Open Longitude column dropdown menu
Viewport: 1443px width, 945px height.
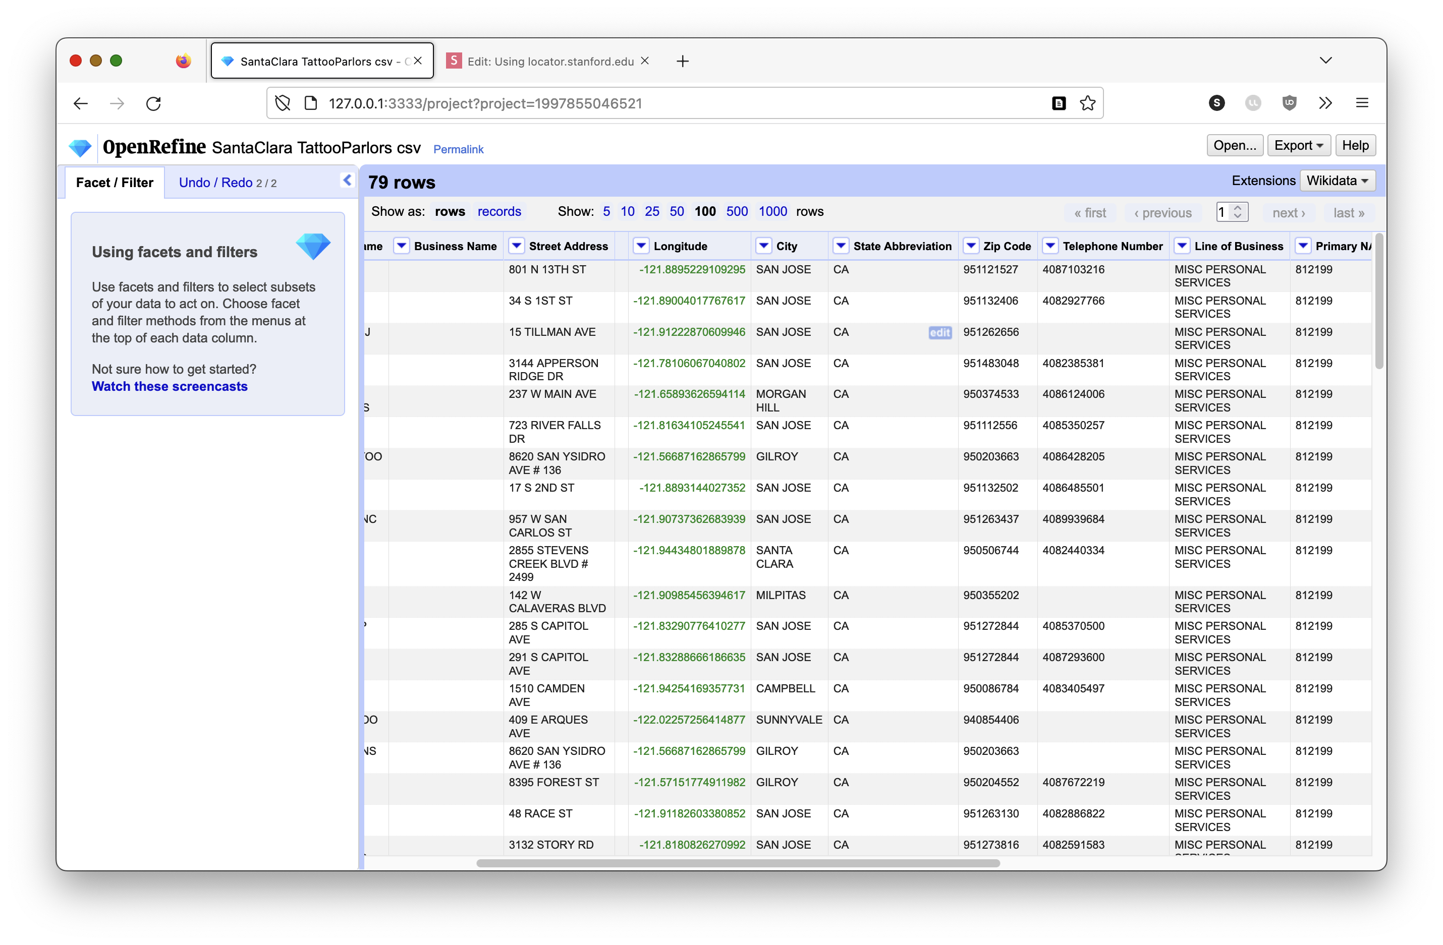click(x=641, y=246)
